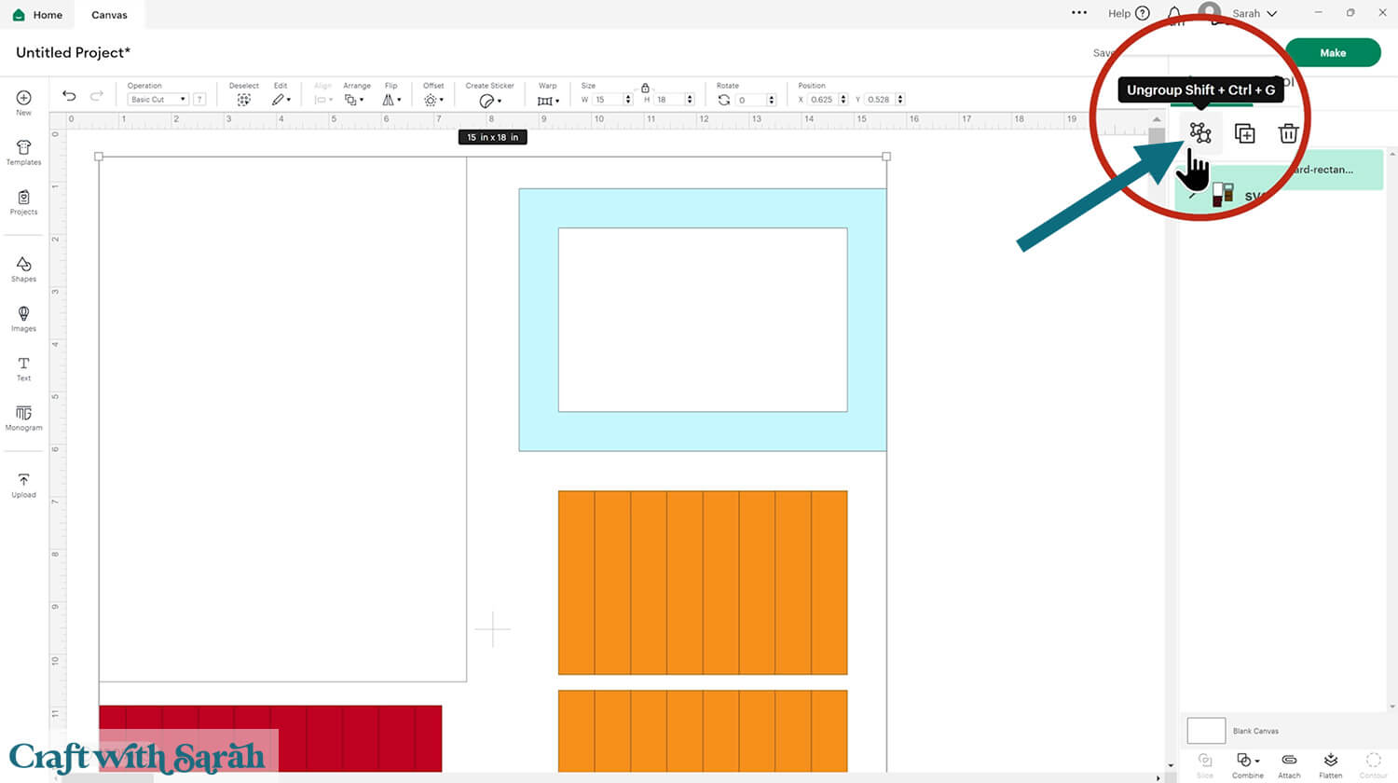This screenshot has width=1398, height=783.
Task: Open the Images library
Action: pos(23,319)
